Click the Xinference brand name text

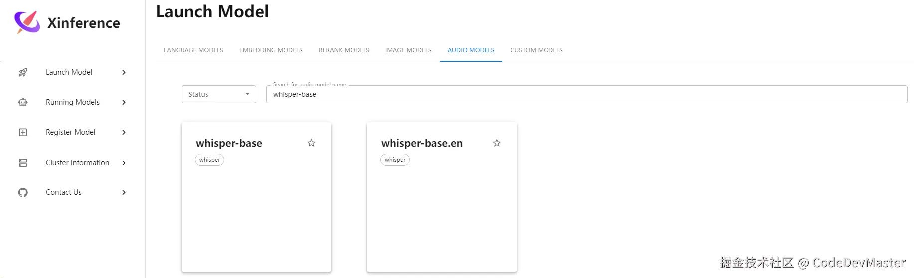(x=84, y=23)
